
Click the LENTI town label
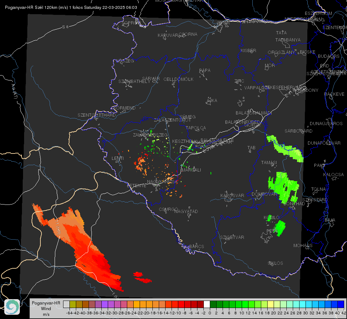point(118,158)
